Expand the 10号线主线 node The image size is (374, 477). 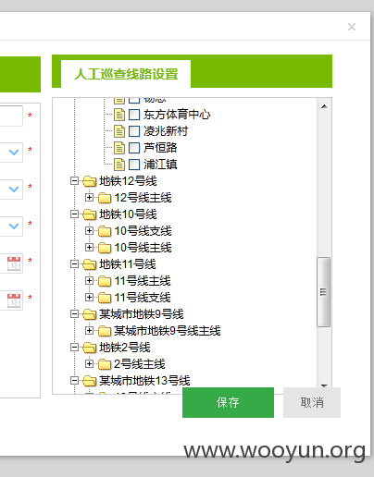[x=89, y=248]
